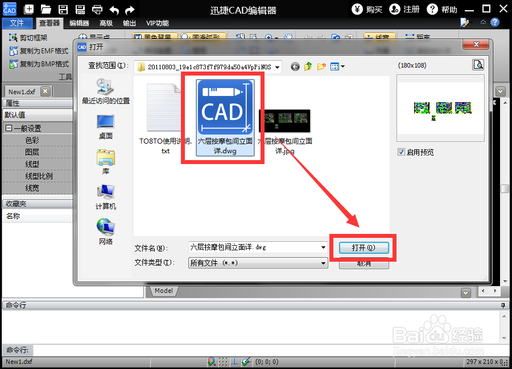This screenshot has width=512, height=369.
Task: Click the preview image in the dialog
Action: (x=440, y=108)
